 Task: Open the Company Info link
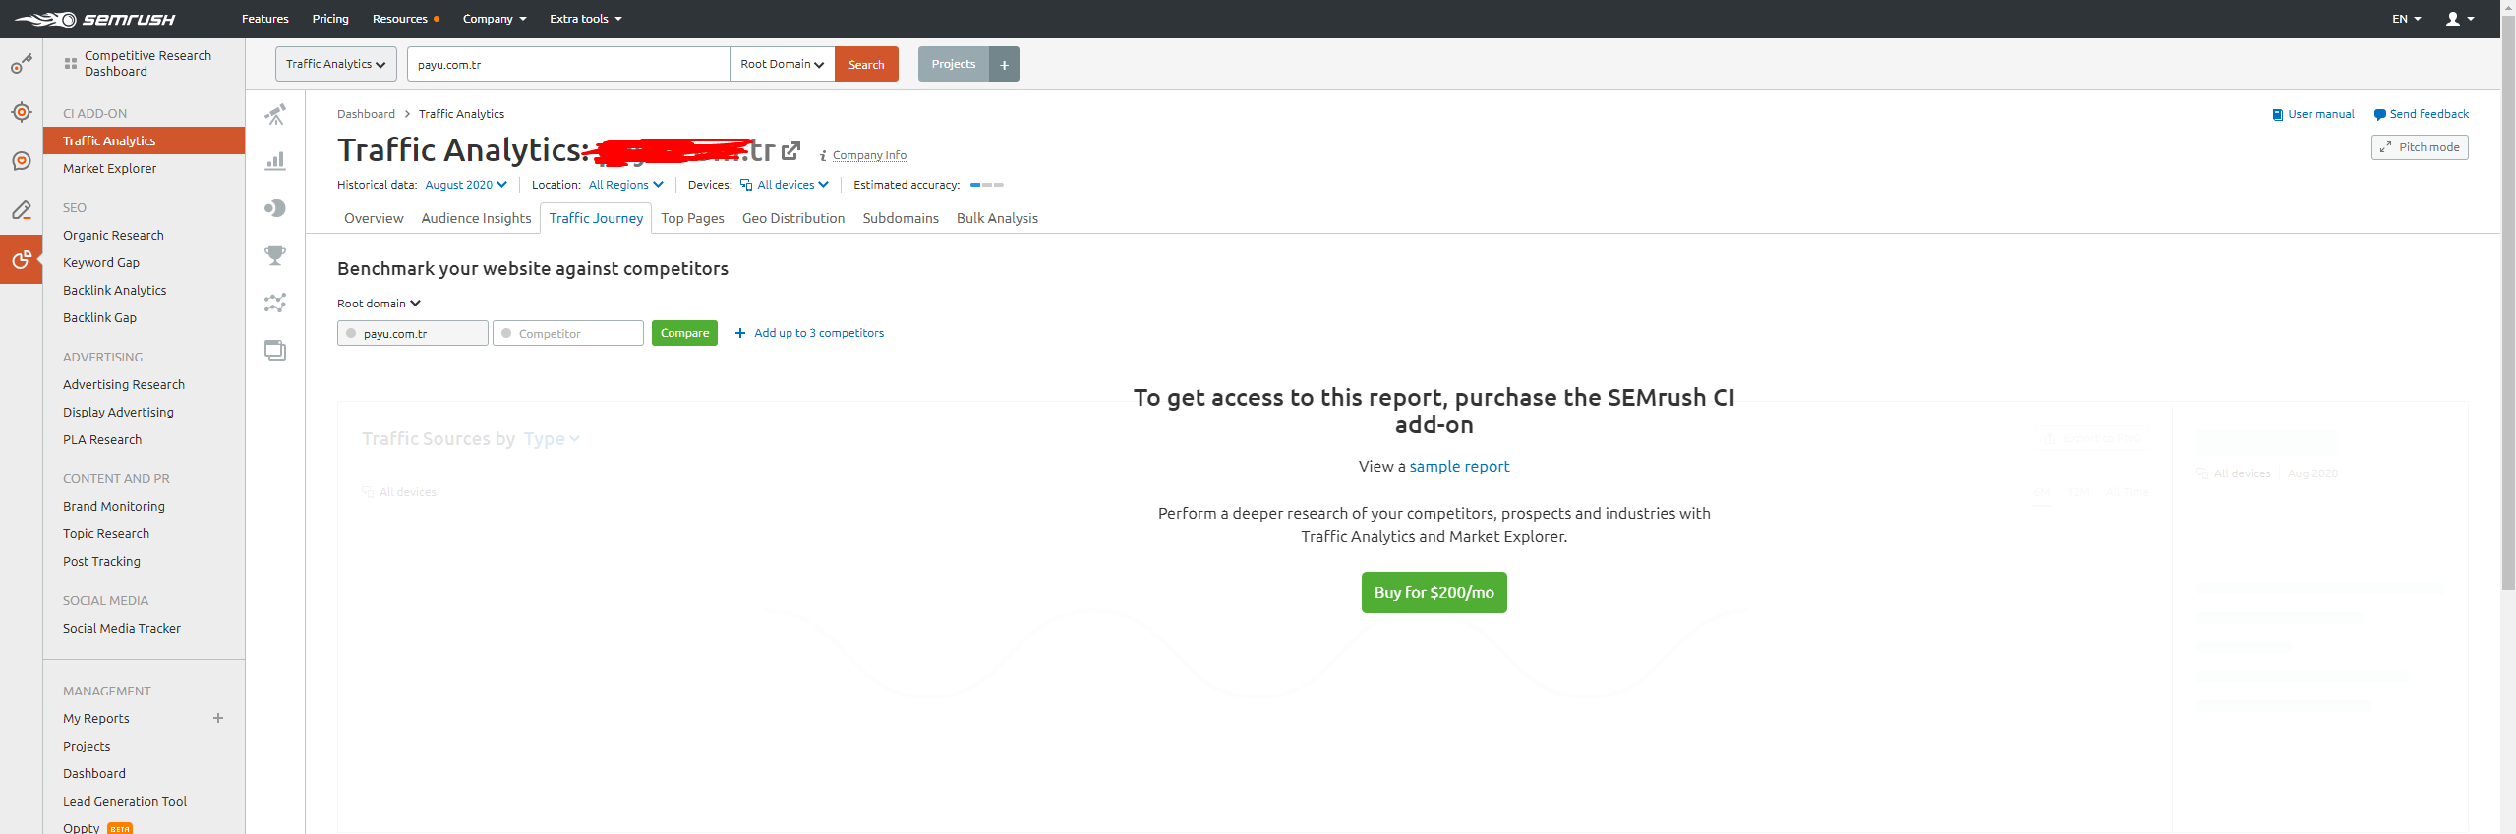pyautogui.click(x=869, y=155)
